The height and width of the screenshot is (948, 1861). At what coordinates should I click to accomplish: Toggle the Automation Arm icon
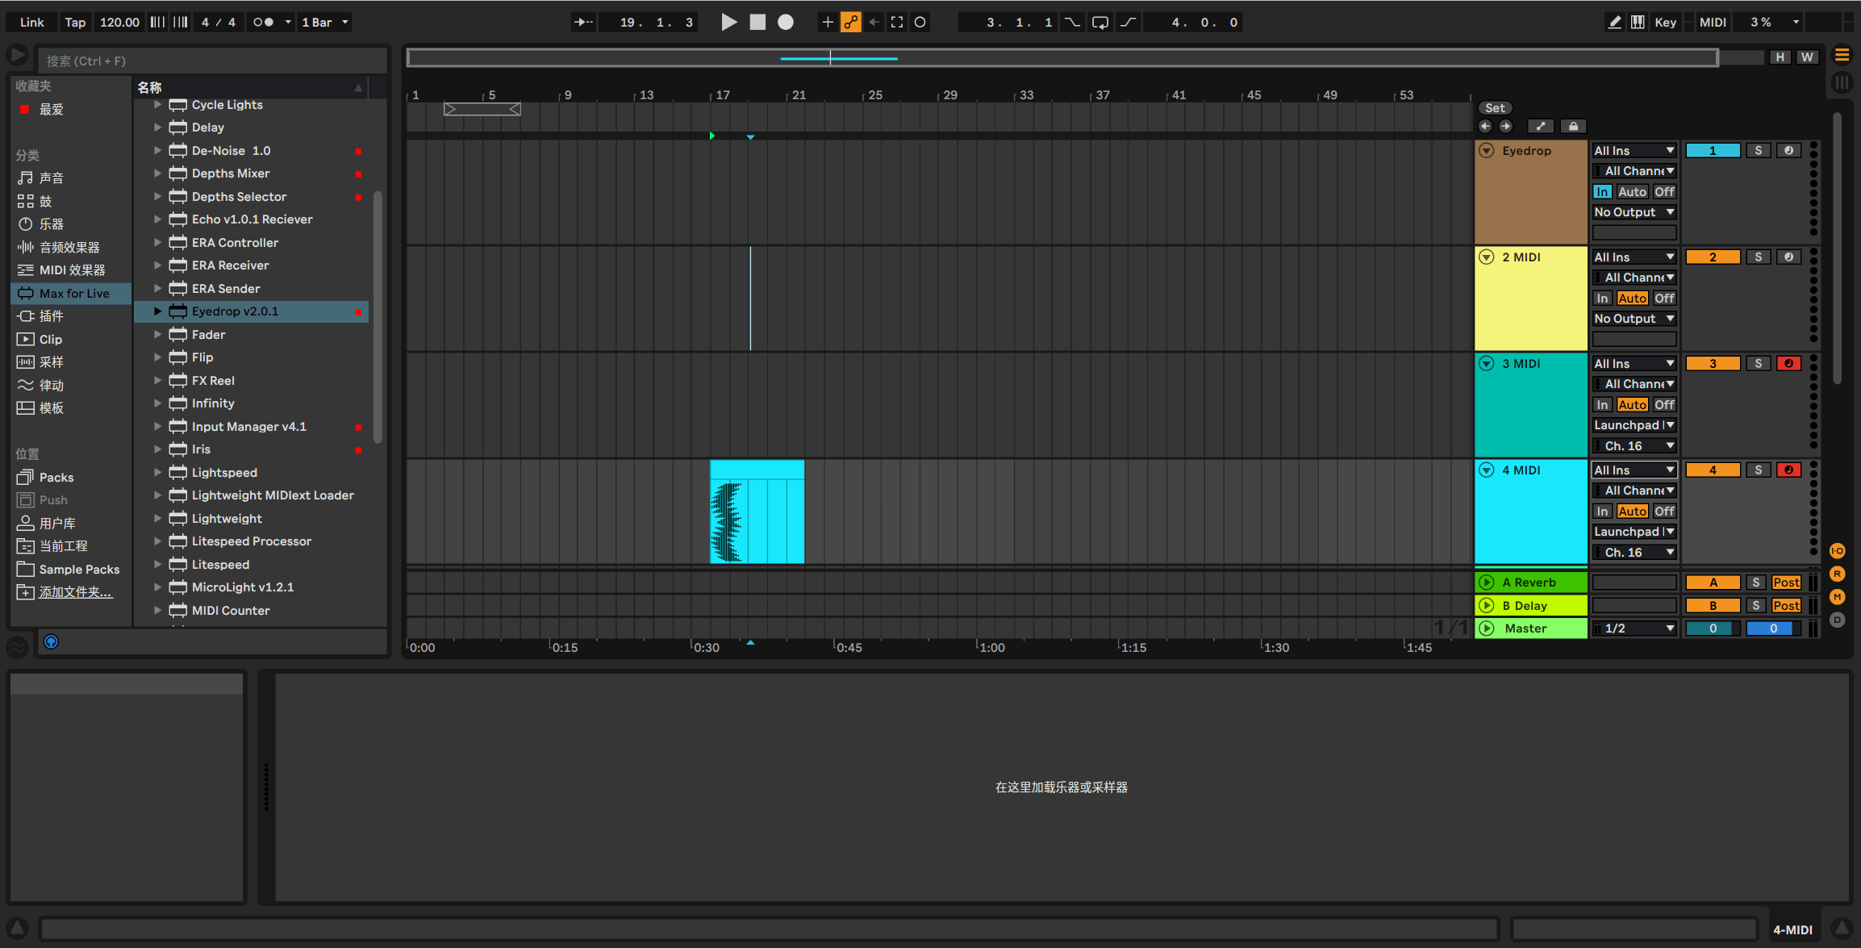851,22
